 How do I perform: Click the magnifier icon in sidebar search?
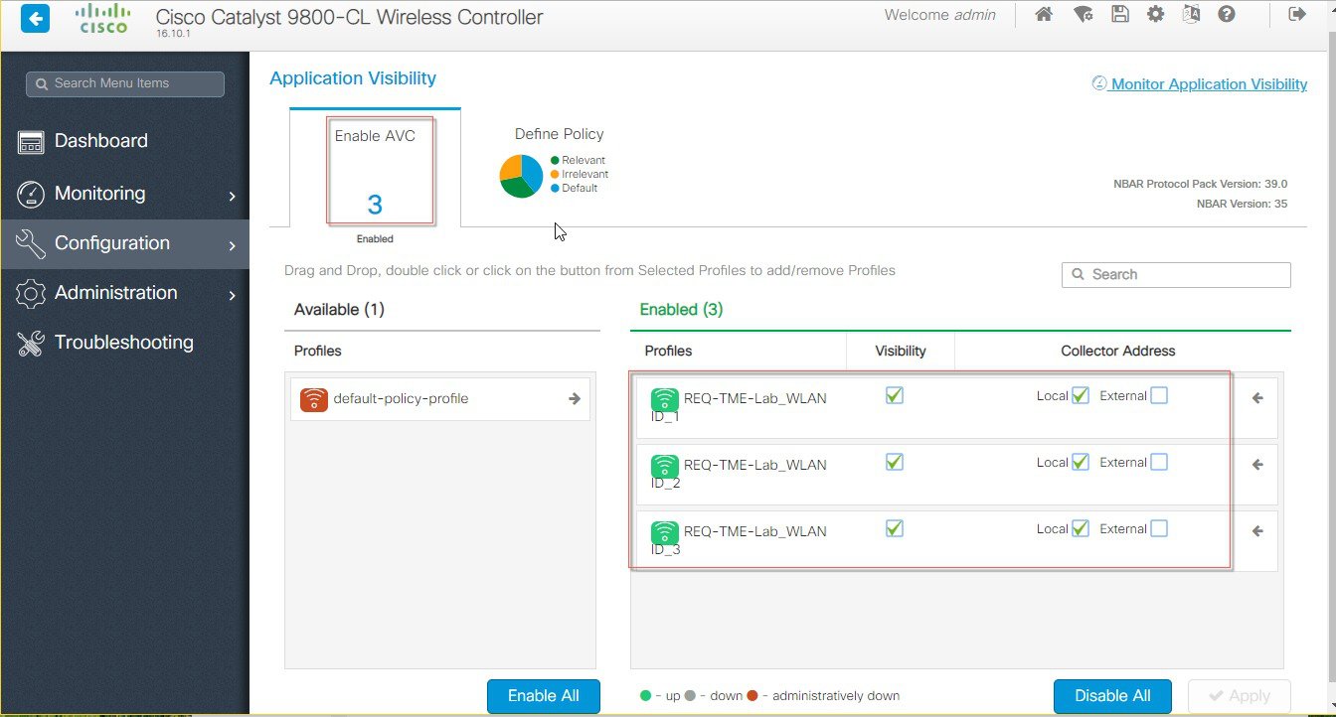click(x=42, y=84)
